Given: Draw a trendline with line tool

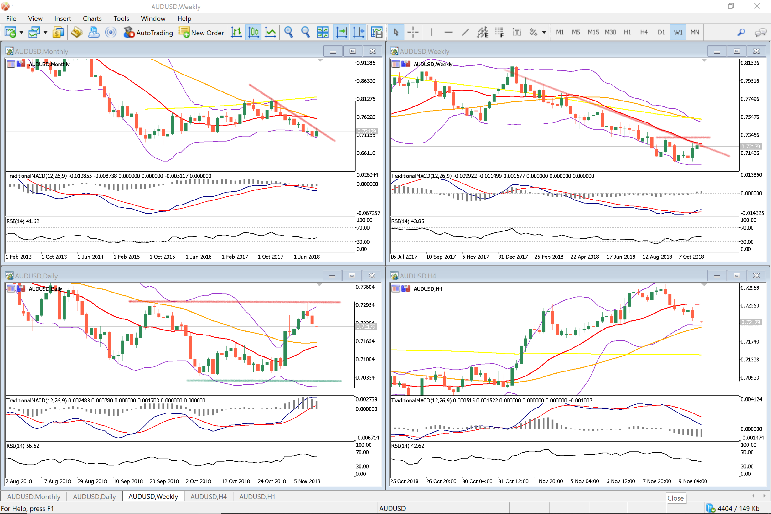Looking at the screenshot, I should [465, 32].
